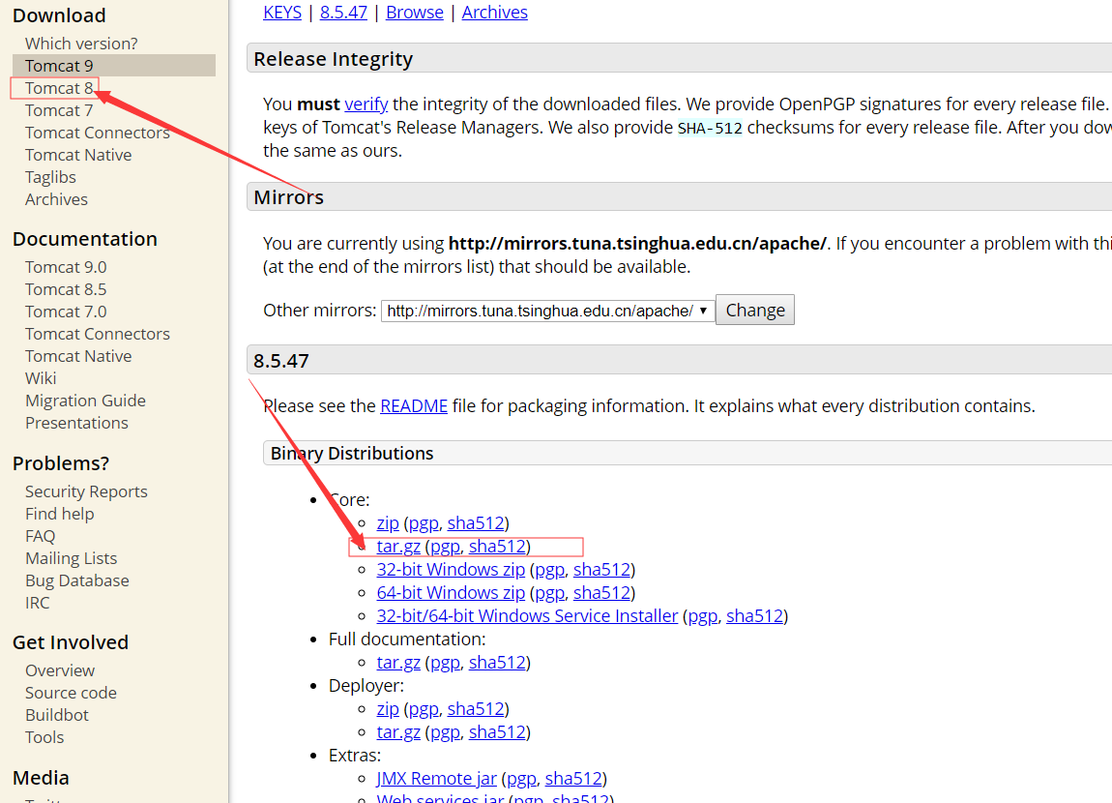Viewport: 1112px width, 803px height.
Task: Download 32-bit/64-bit Windows Service Installer
Action: [x=527, y=615]
